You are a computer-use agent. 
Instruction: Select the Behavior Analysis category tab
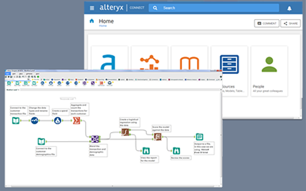(x=191, y=80)
